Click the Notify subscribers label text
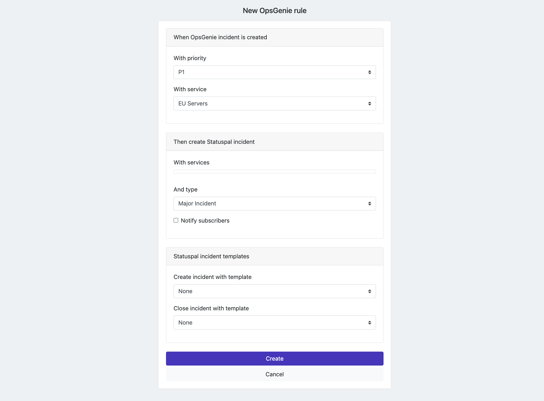 coord(205,221)
